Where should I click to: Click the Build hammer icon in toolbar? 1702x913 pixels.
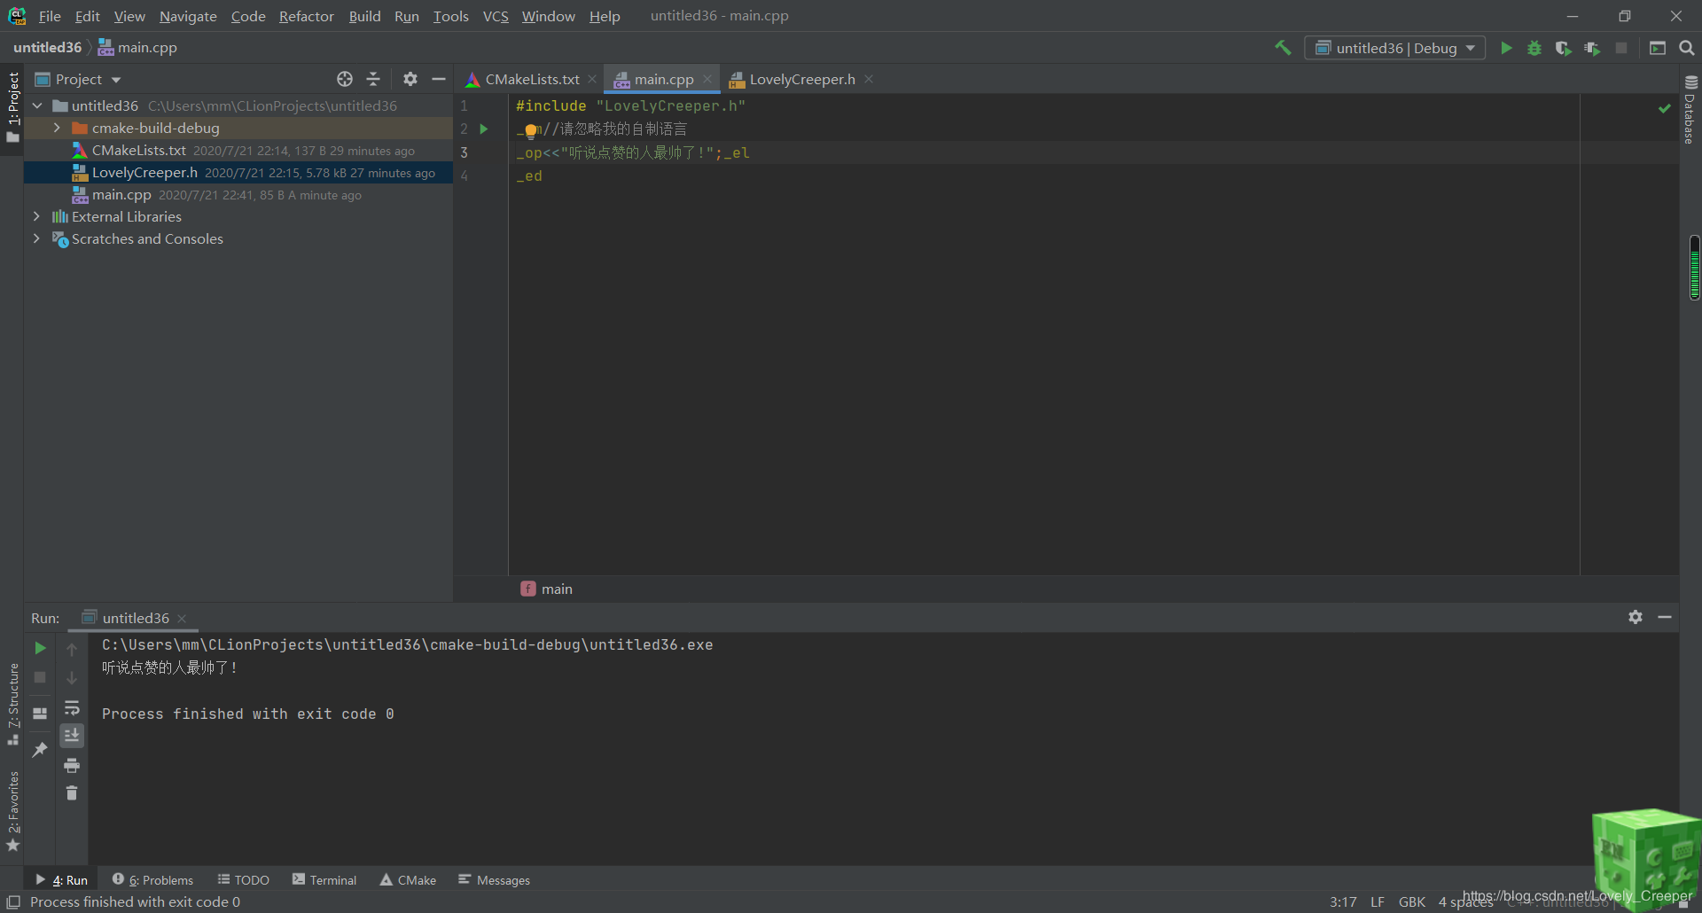pos(1283,48)
